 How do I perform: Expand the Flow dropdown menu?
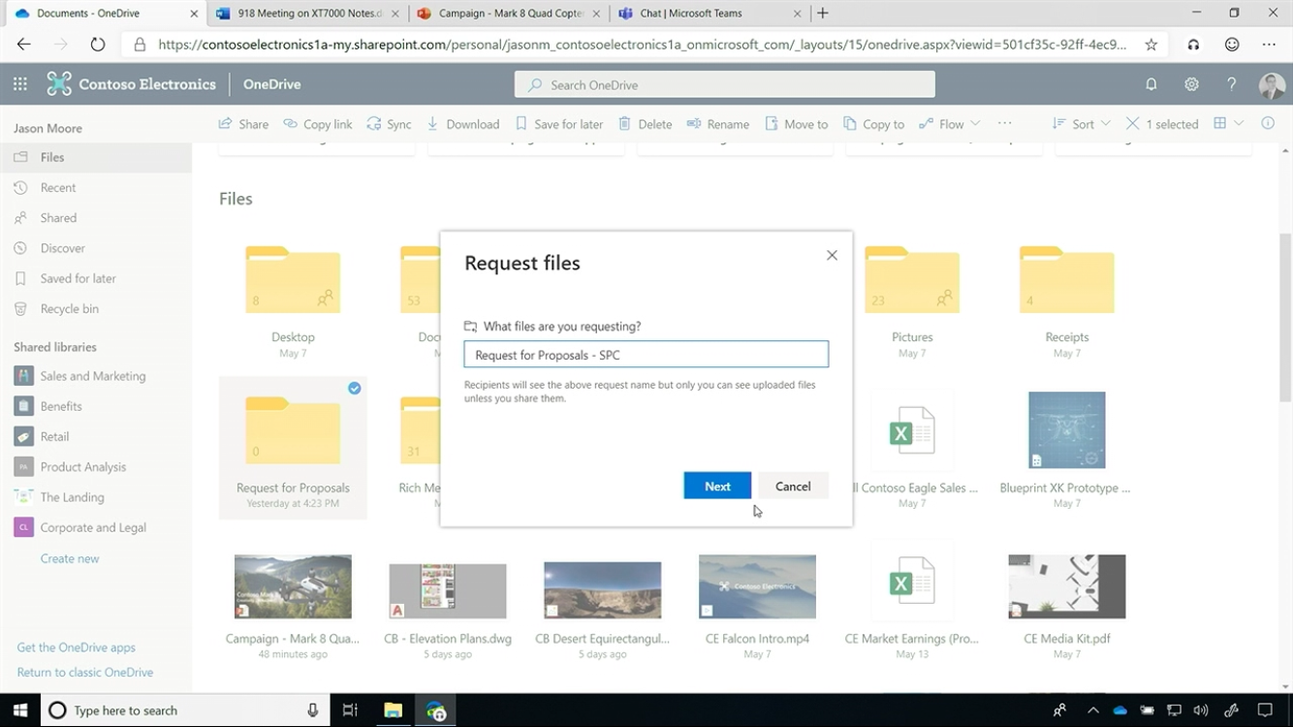pyautogui.click(x=950, y=124)
